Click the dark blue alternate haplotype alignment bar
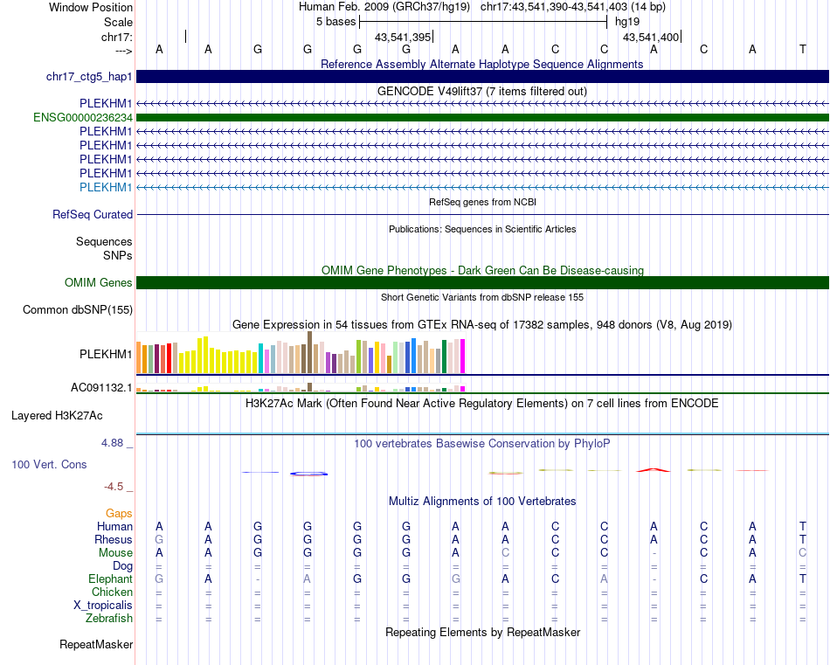The height and width of the screenshot is (665, 830). [x=482, y=76]
